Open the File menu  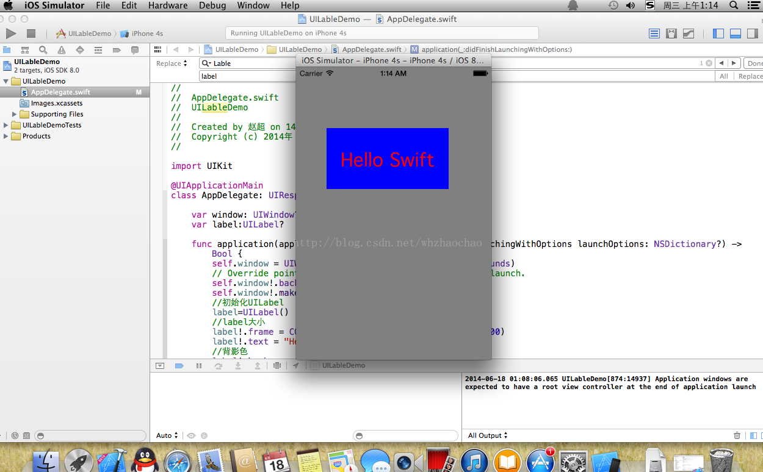(103, 5)
